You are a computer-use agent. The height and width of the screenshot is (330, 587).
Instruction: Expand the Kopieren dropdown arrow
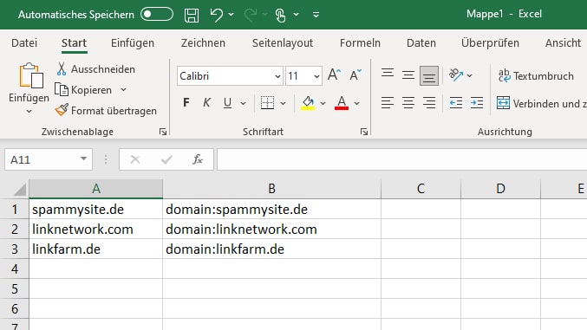pyautogui.click(x=123, y=90)
